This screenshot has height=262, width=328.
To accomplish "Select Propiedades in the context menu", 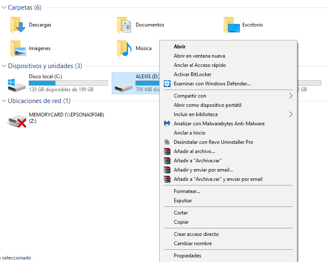I will [187, 256].
